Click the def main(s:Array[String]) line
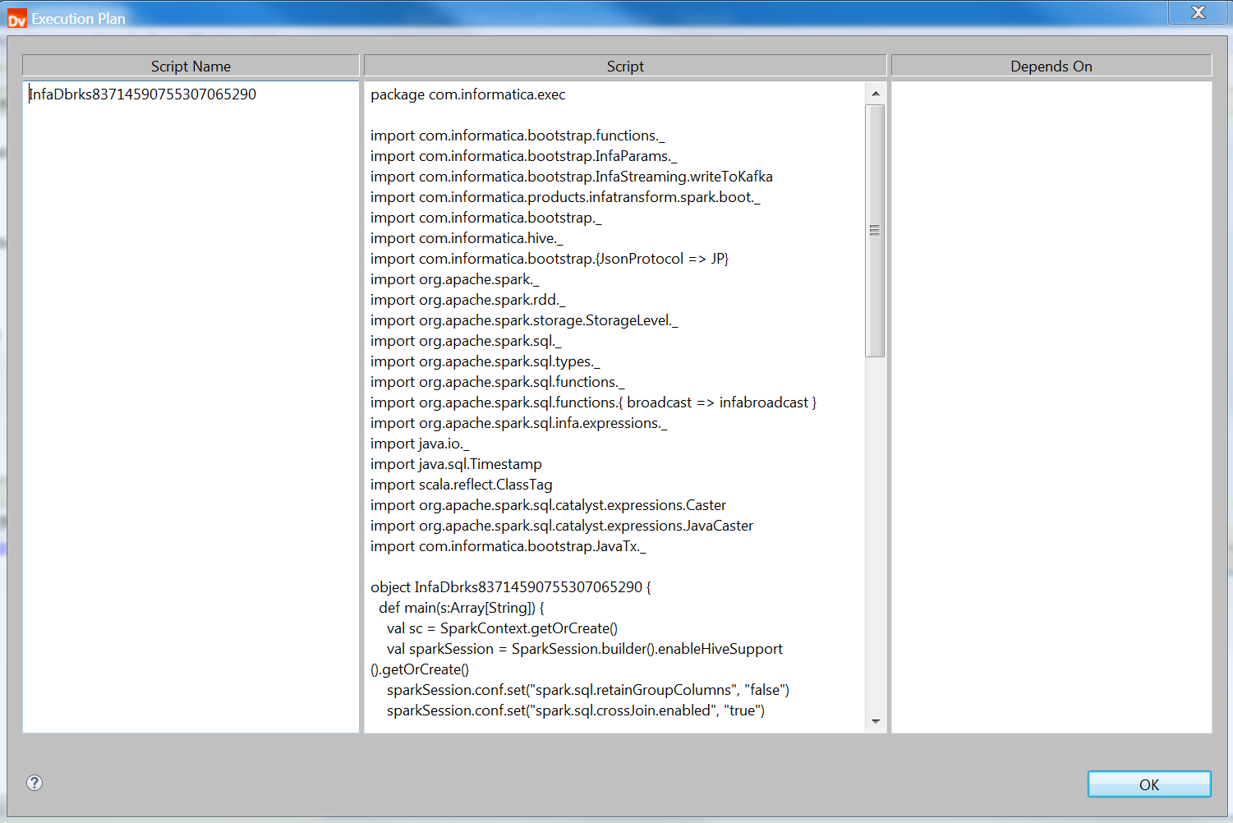The height and width of the screenshot is (823, 1233). tap(461, 608)
